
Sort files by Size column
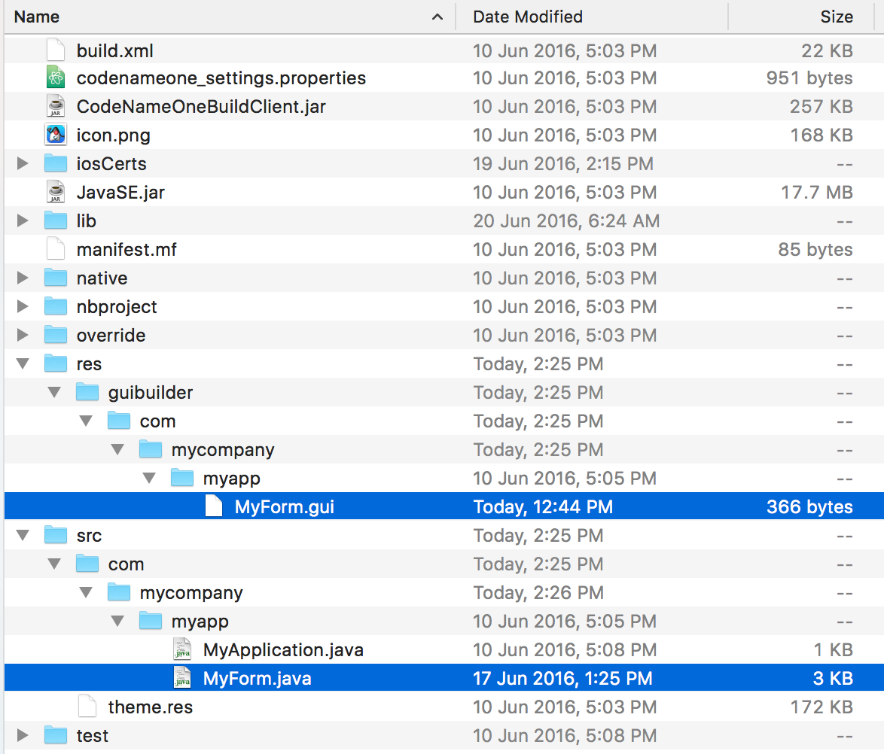point(837,17)
